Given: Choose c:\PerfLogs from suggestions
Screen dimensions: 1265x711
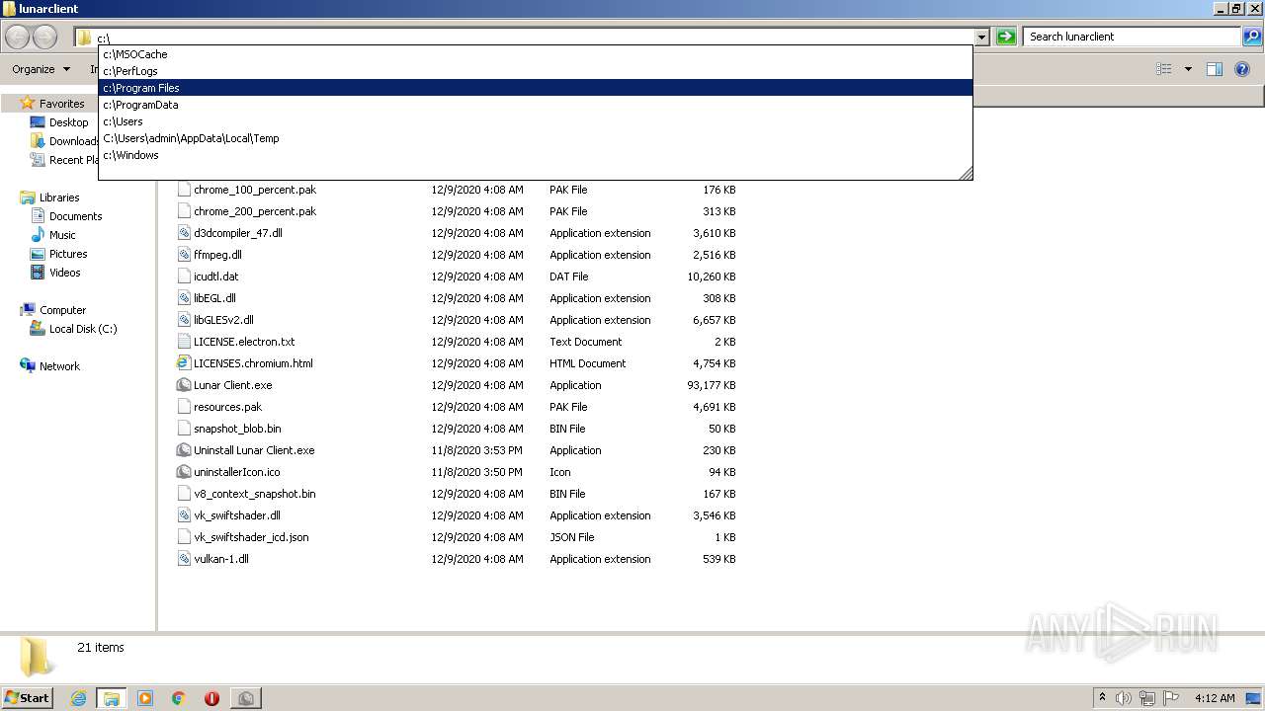Looking at the screenshot, I should 535,71.
